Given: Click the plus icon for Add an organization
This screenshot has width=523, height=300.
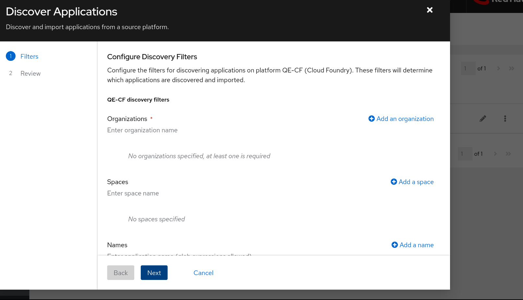Looking at the screenshot, I should click(x=372, y=119).
